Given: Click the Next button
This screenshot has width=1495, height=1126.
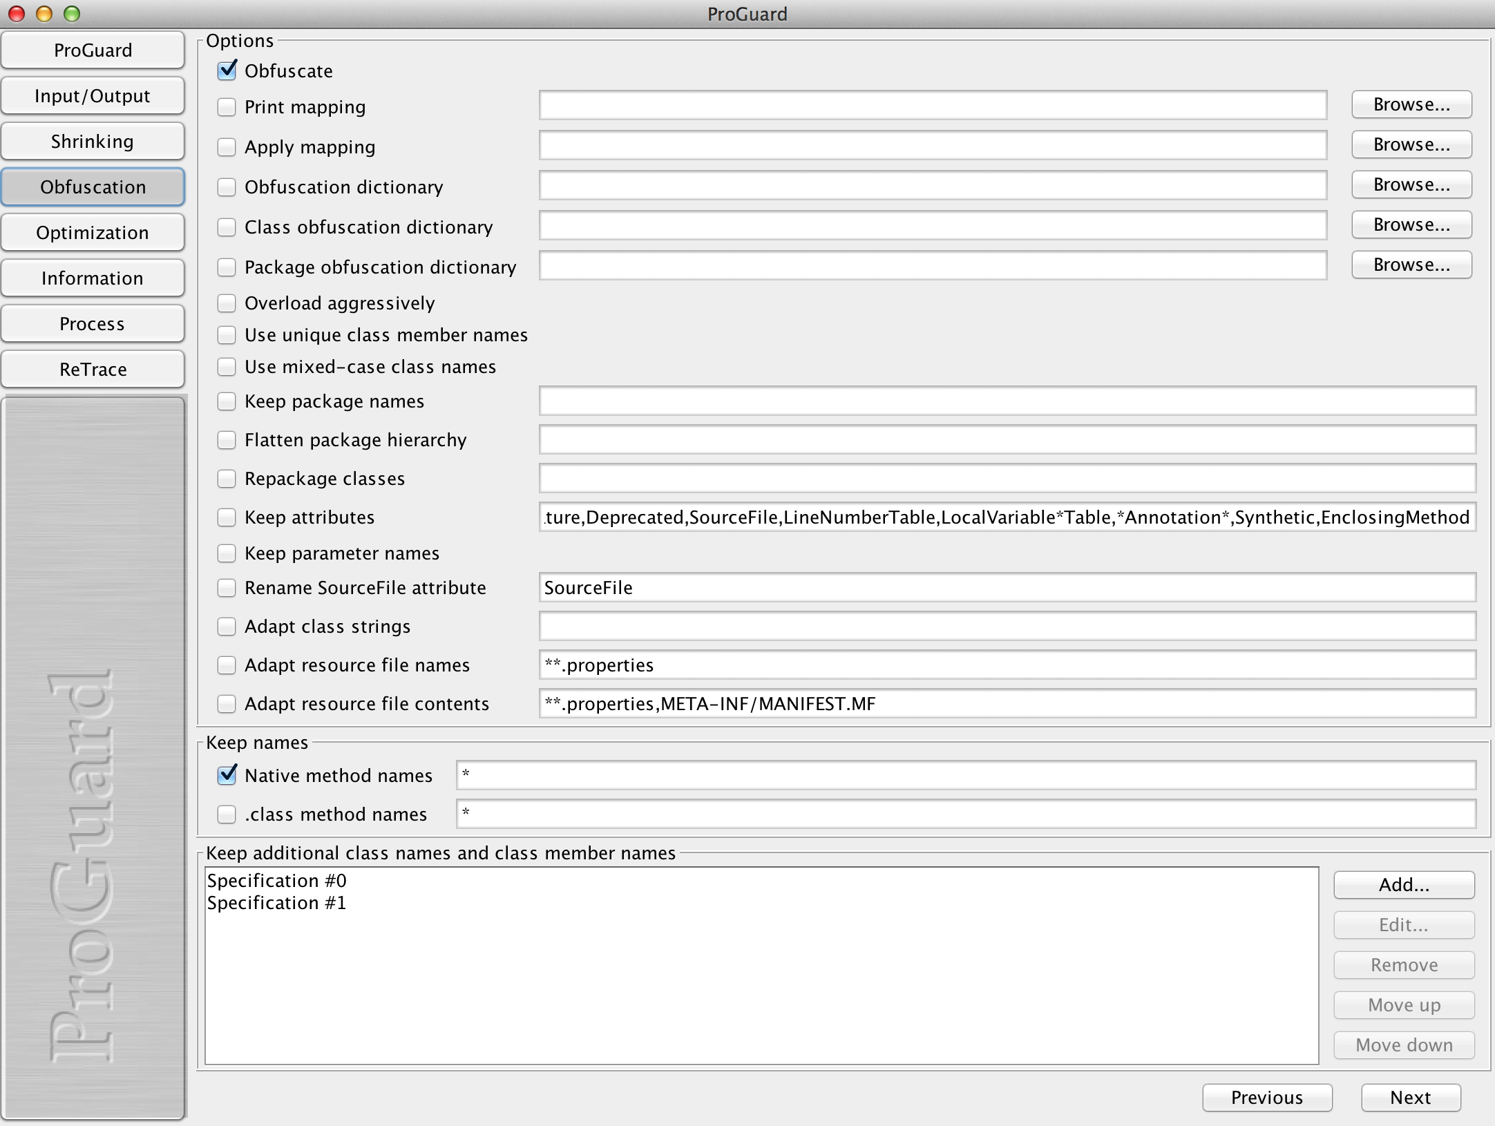Looking at the screenshot, I should pos(1411,1098).
